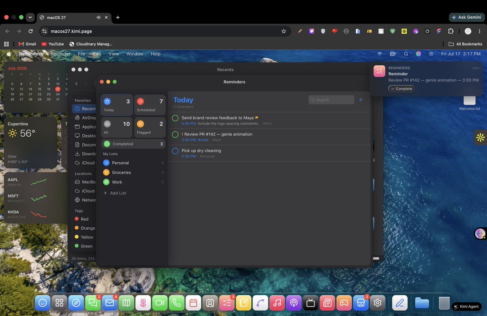The image size is (487, 316).
Task: Open the File menu
Action: point(82,54)
